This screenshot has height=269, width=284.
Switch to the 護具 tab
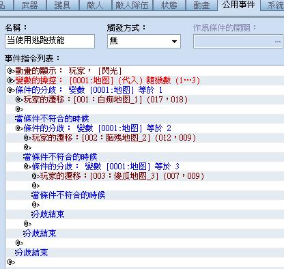(x=63, y=5)
